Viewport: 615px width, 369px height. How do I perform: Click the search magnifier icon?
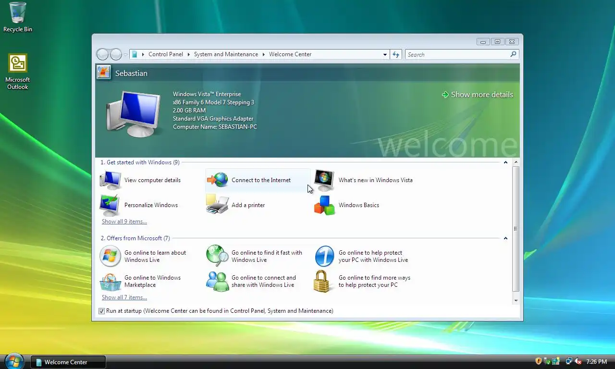tap(513, 54)
